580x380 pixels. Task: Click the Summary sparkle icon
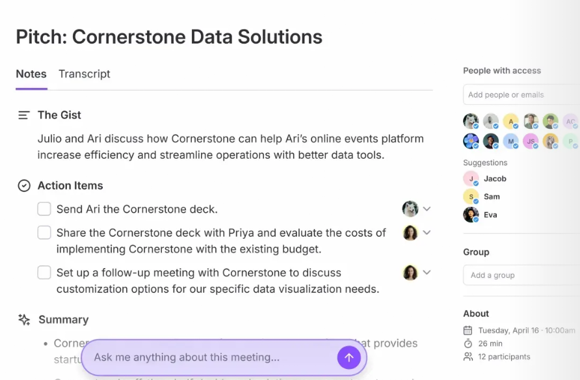point(24,319)
